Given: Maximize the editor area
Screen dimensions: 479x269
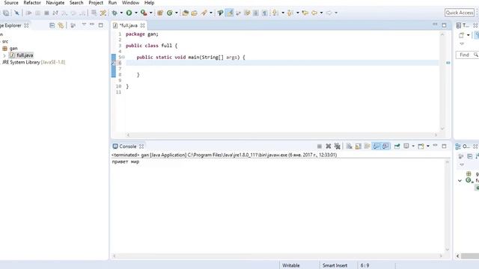Looking at the screenshot, I should pyautogui.click(x=444, y=25).
